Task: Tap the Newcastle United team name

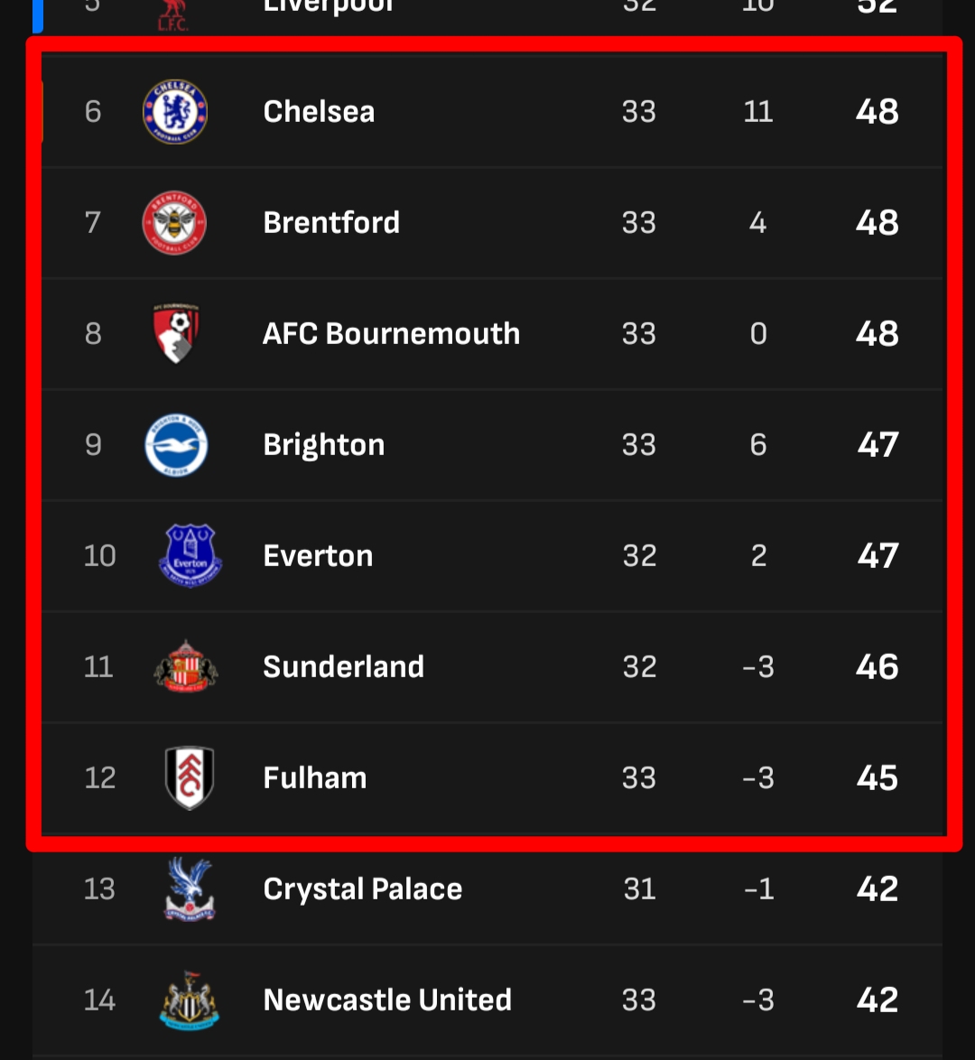Action: (x=387, y=1000)
